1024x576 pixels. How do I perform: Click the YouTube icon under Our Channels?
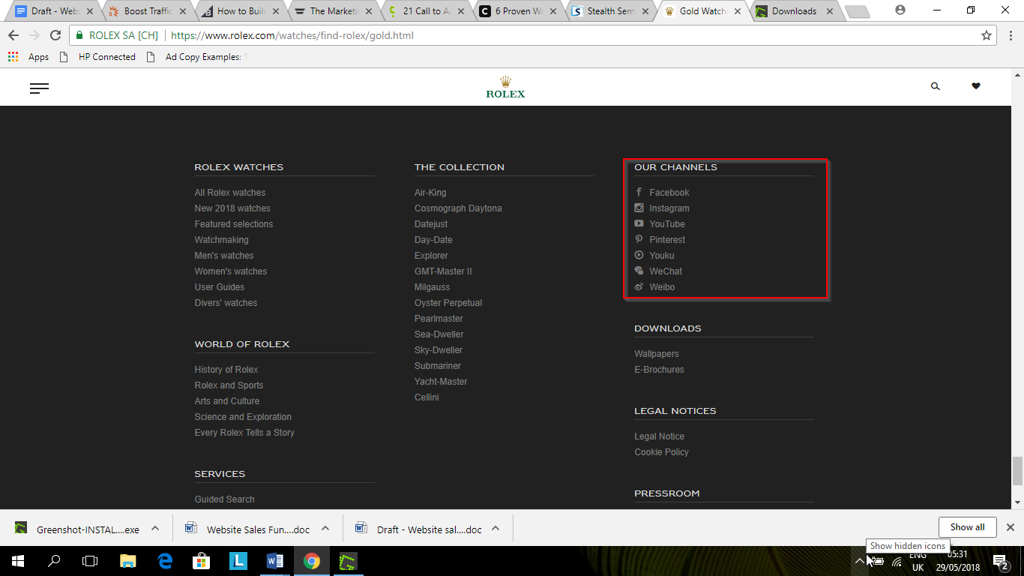tap(639, 224)
